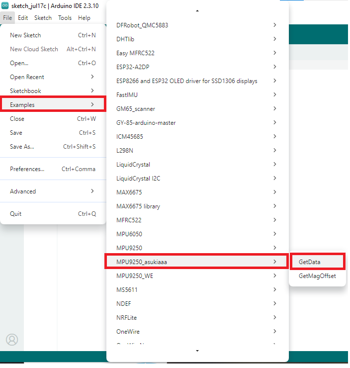Expand NDEF examples

click(197, 303)
